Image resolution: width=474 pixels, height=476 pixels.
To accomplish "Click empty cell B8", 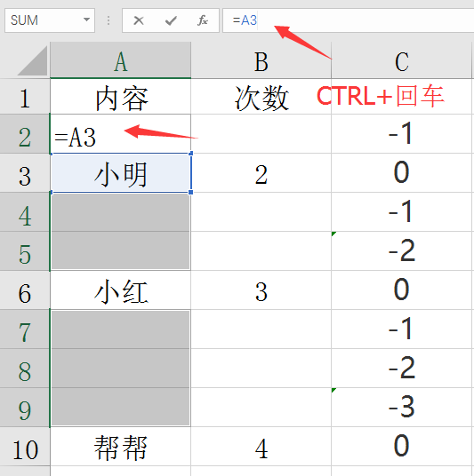I will [x=261, y=369].
